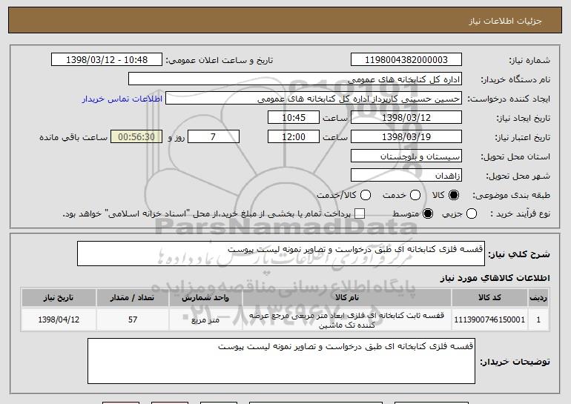This screenshot has width=571, height=404.
Task: Click the quantity cell 57
Action: 133,320
